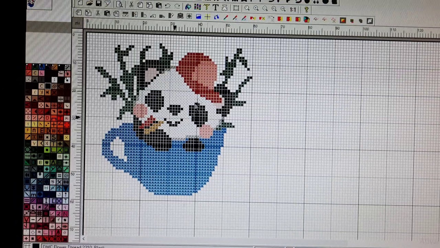Pick the white swatch marked H
Viewport: 440px width, 248px height.
(46, 188)
